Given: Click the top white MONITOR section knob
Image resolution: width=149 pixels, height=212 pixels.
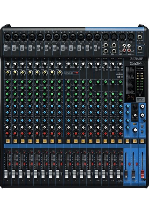Looking at the screenshot, I should [x=142, y=107].
